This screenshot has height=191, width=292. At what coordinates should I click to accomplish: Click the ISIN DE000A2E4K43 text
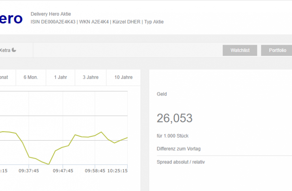(x=53, y=22)
